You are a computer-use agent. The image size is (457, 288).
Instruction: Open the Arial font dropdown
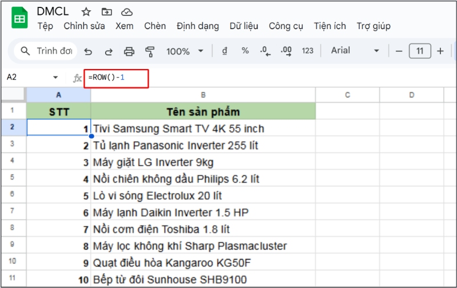tap(355, 51)
